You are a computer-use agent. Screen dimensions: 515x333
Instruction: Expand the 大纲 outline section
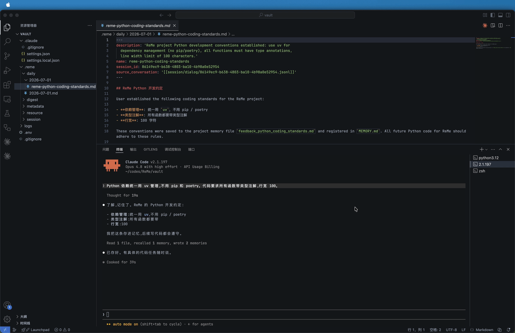pos(23,316)
